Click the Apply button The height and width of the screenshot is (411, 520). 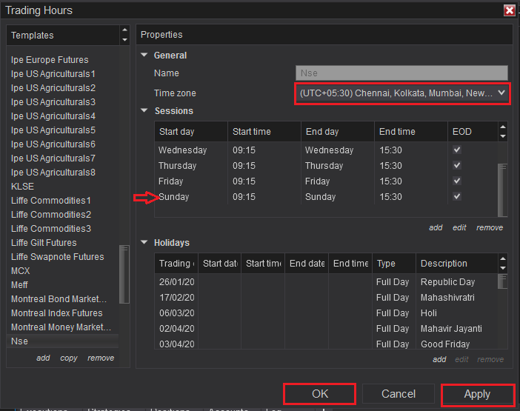pyautogui.click(x=477, y=394)
